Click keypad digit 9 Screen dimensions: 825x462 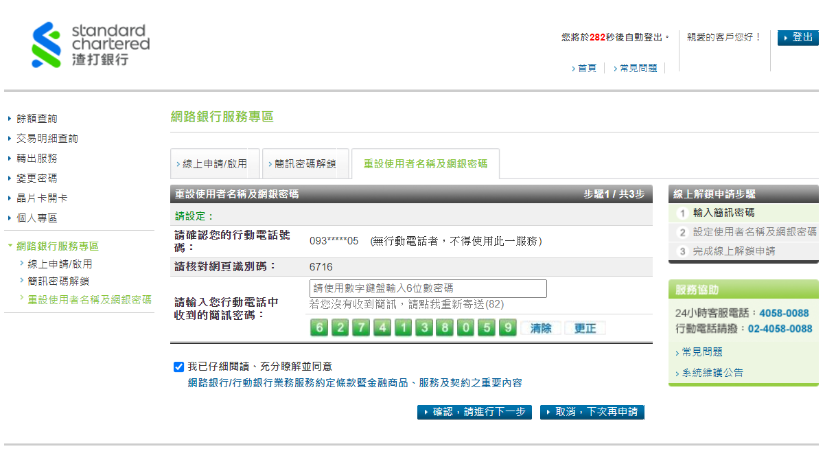click(508, 327)
